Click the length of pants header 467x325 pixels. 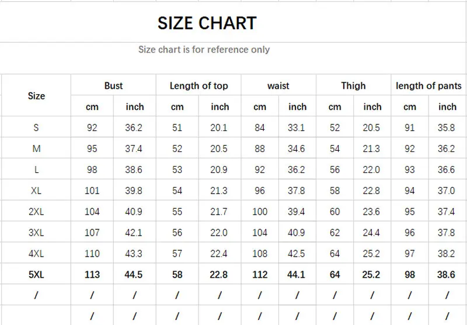428,86
